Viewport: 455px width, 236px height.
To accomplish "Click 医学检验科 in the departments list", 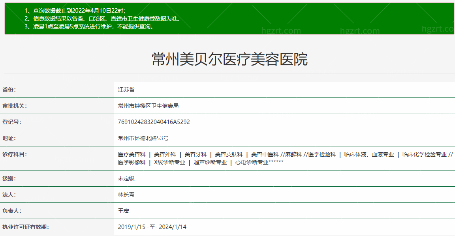I will pyautogui.click(x=322, y=155).
